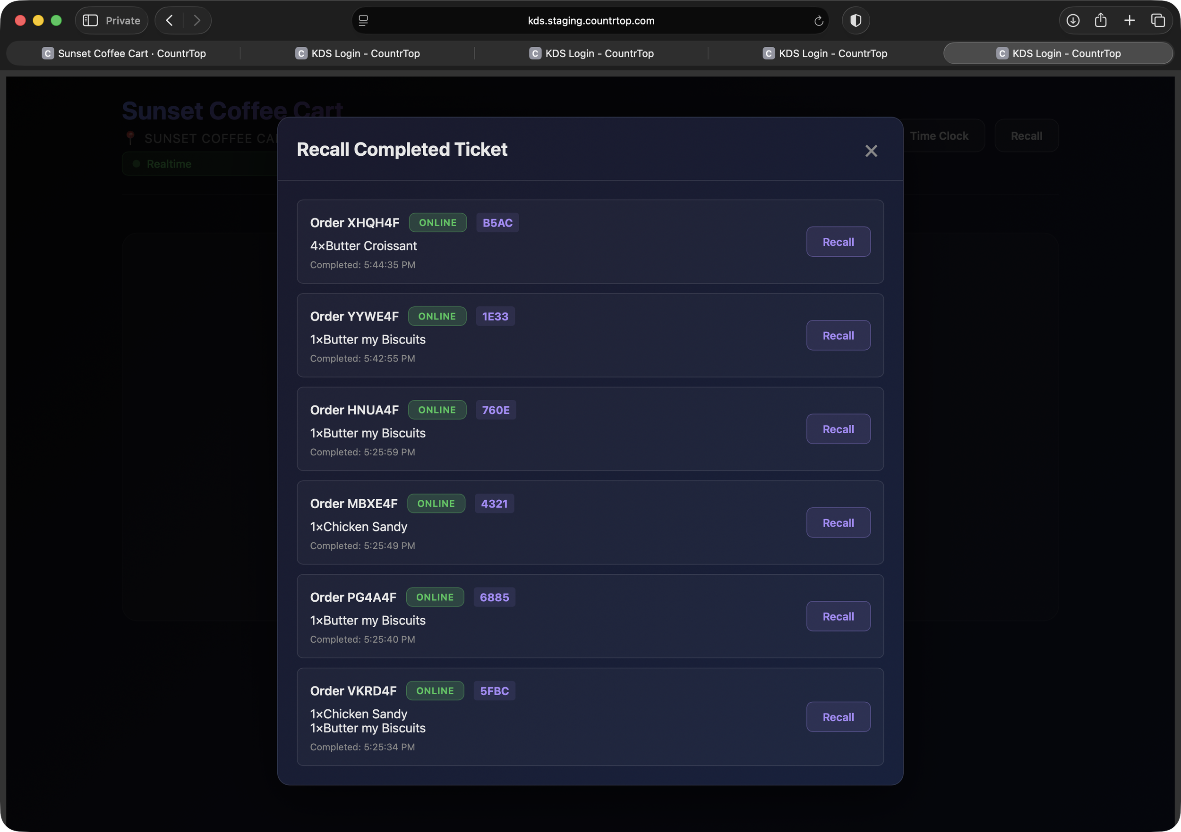This screenshot has height=832, width=1181.
Task: Switch to the second KDS Login tab
Action: pyautogui.click(x=591, y=53)
